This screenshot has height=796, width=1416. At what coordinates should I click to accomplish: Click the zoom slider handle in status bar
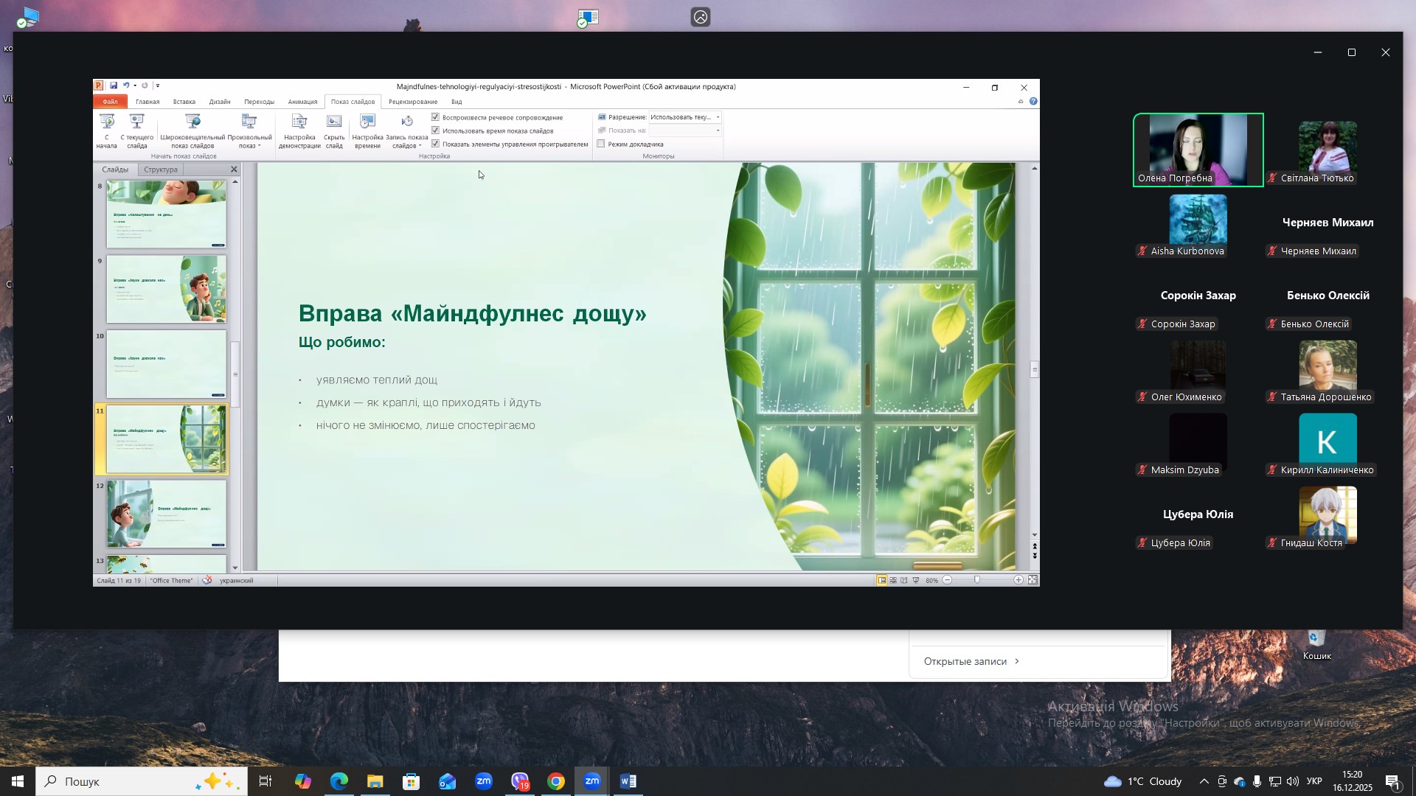click(977, 581)
